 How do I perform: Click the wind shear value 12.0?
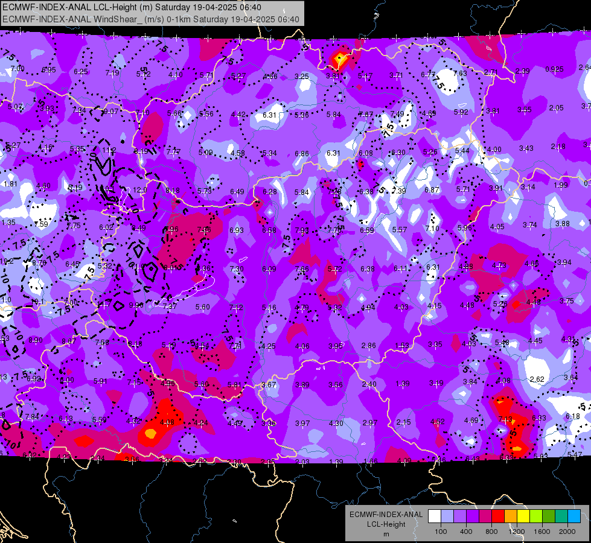pyautogui.click(x=140, y=190)
